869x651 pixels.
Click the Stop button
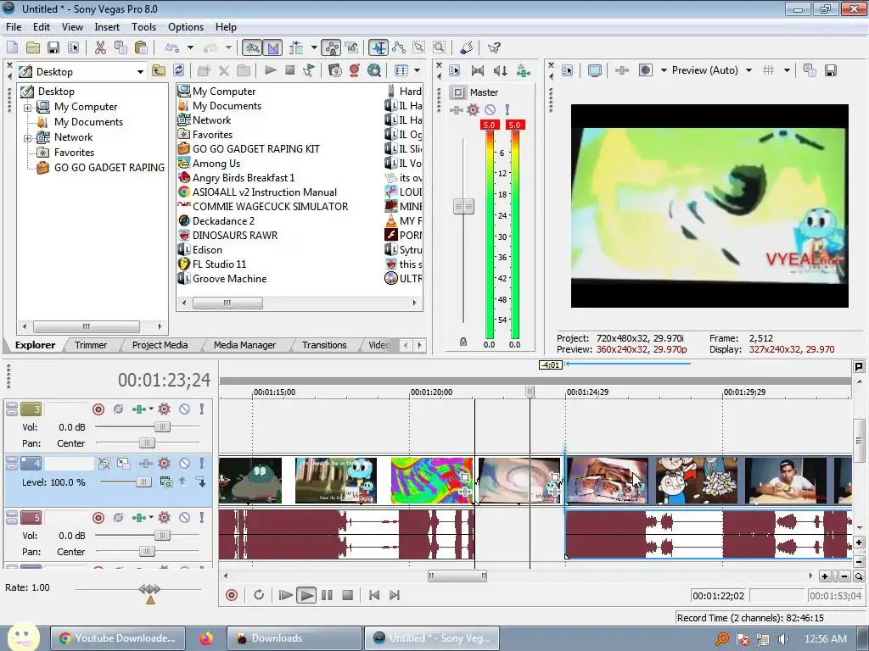click(x=347, y=595)
